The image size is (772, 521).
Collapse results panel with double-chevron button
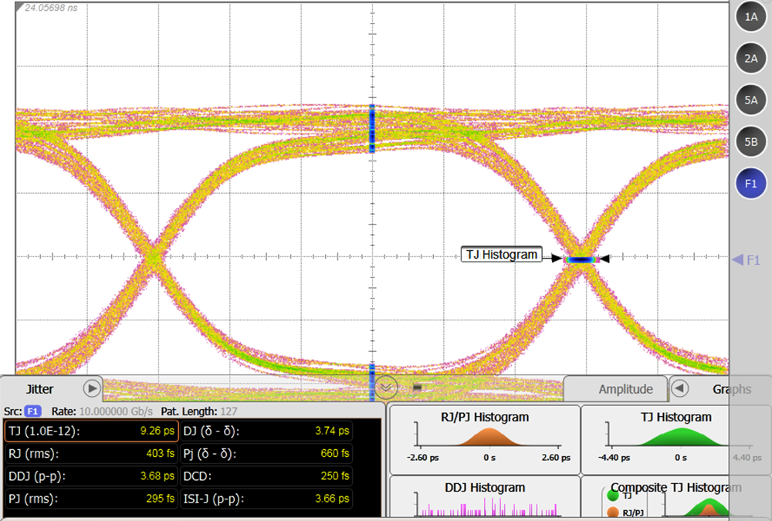click(385, 387)
